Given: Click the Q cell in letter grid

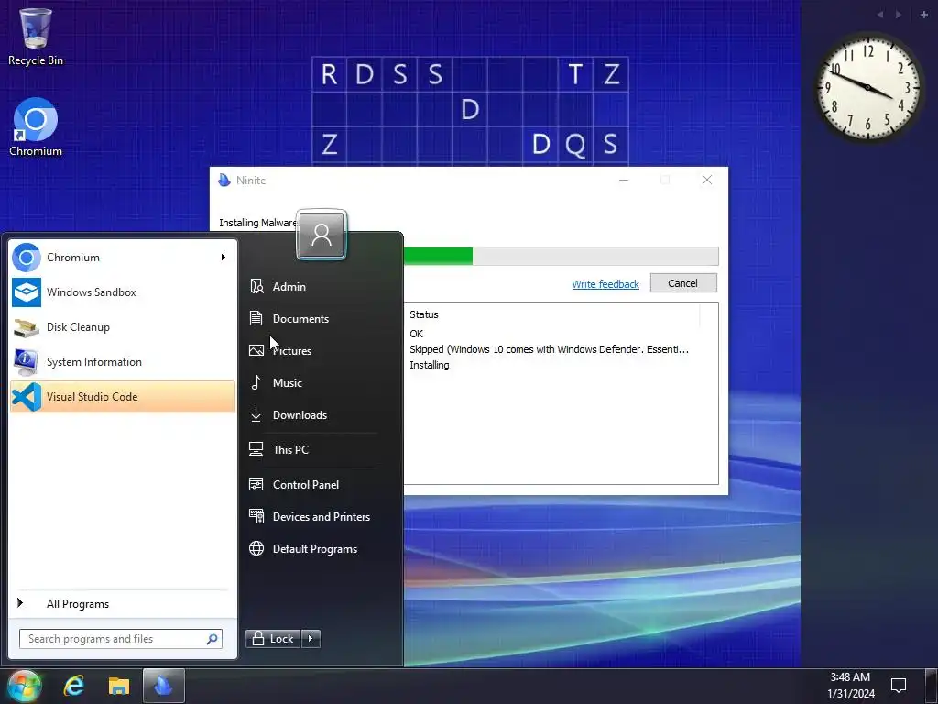Looking at the screenshot, I should (575, 144).
